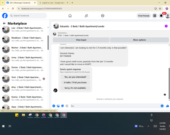Click Eduardo's avatar beside the quick responses

[x=55, y=90]
